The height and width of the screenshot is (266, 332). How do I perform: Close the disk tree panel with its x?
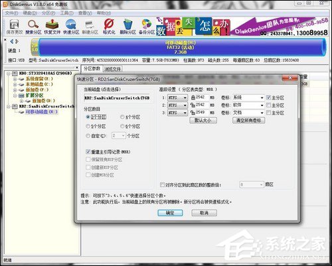coord(77,68)
